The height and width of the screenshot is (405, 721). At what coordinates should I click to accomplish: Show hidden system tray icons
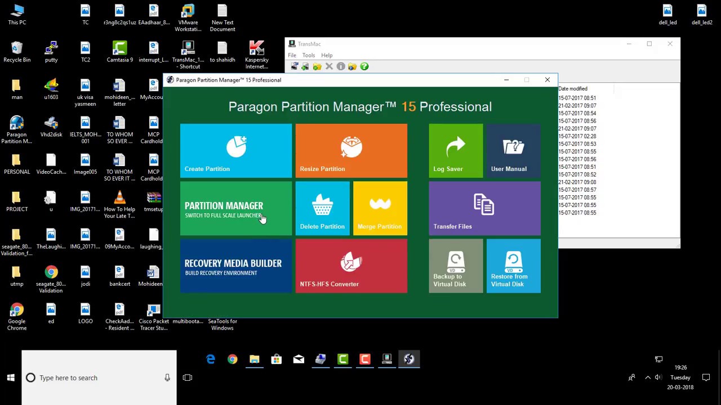click(648, 377)
